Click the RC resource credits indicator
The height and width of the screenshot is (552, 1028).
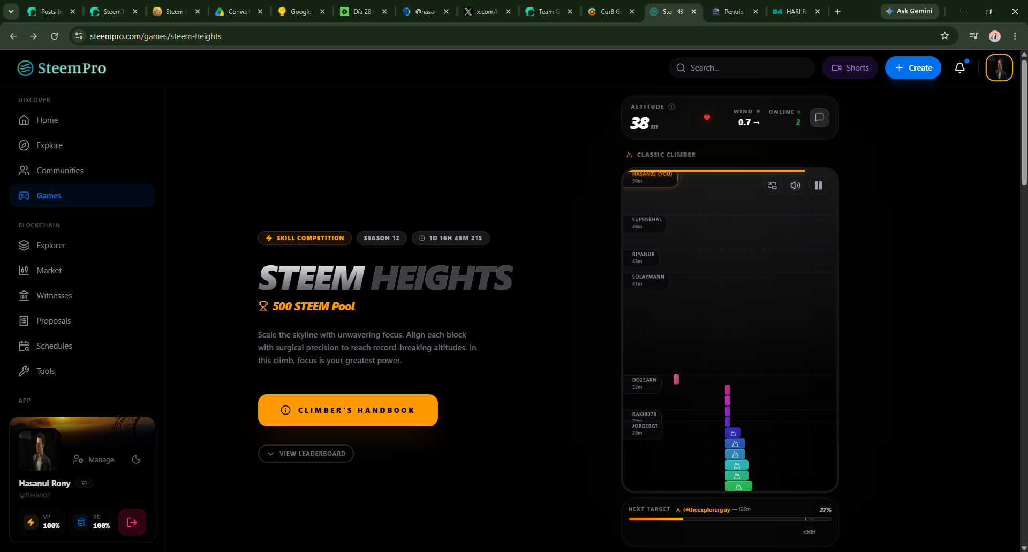tap(92, 522)
